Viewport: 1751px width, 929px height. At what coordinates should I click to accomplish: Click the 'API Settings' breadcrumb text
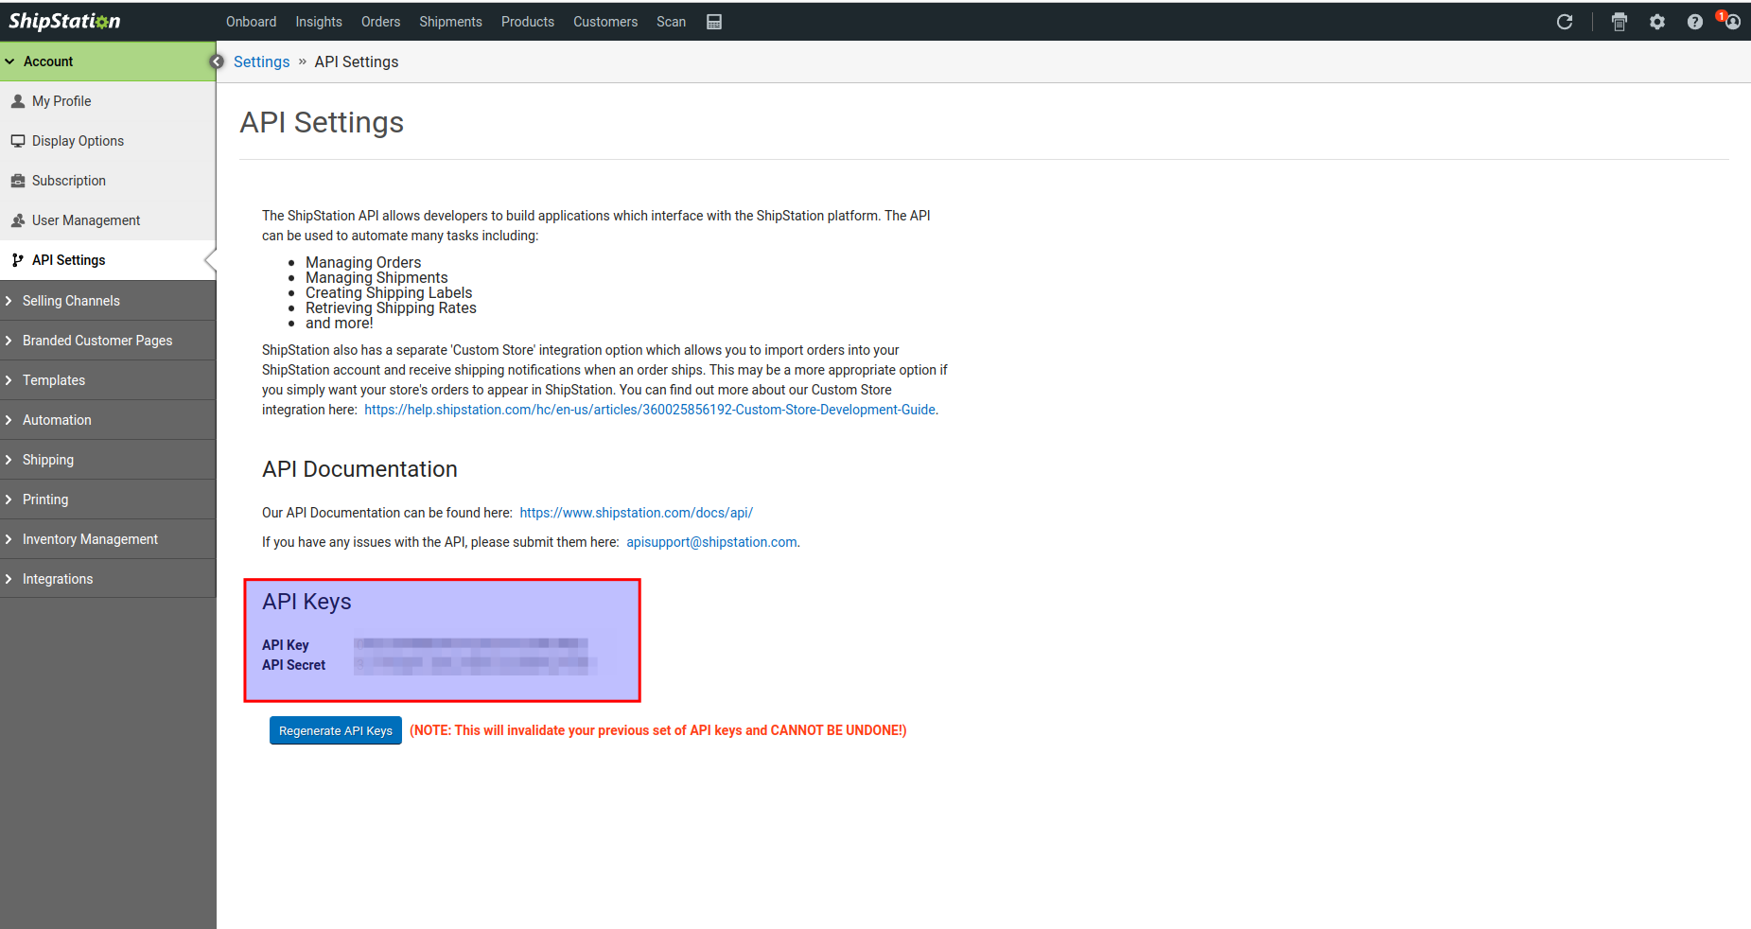(357, 61)
